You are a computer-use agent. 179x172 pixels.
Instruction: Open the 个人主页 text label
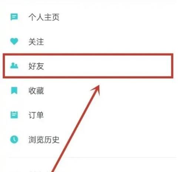coord(44,17)
